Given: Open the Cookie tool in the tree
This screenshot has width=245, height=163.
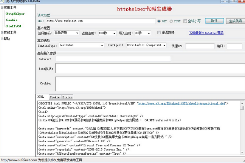Looking at the screenshot, I should 12,20.
